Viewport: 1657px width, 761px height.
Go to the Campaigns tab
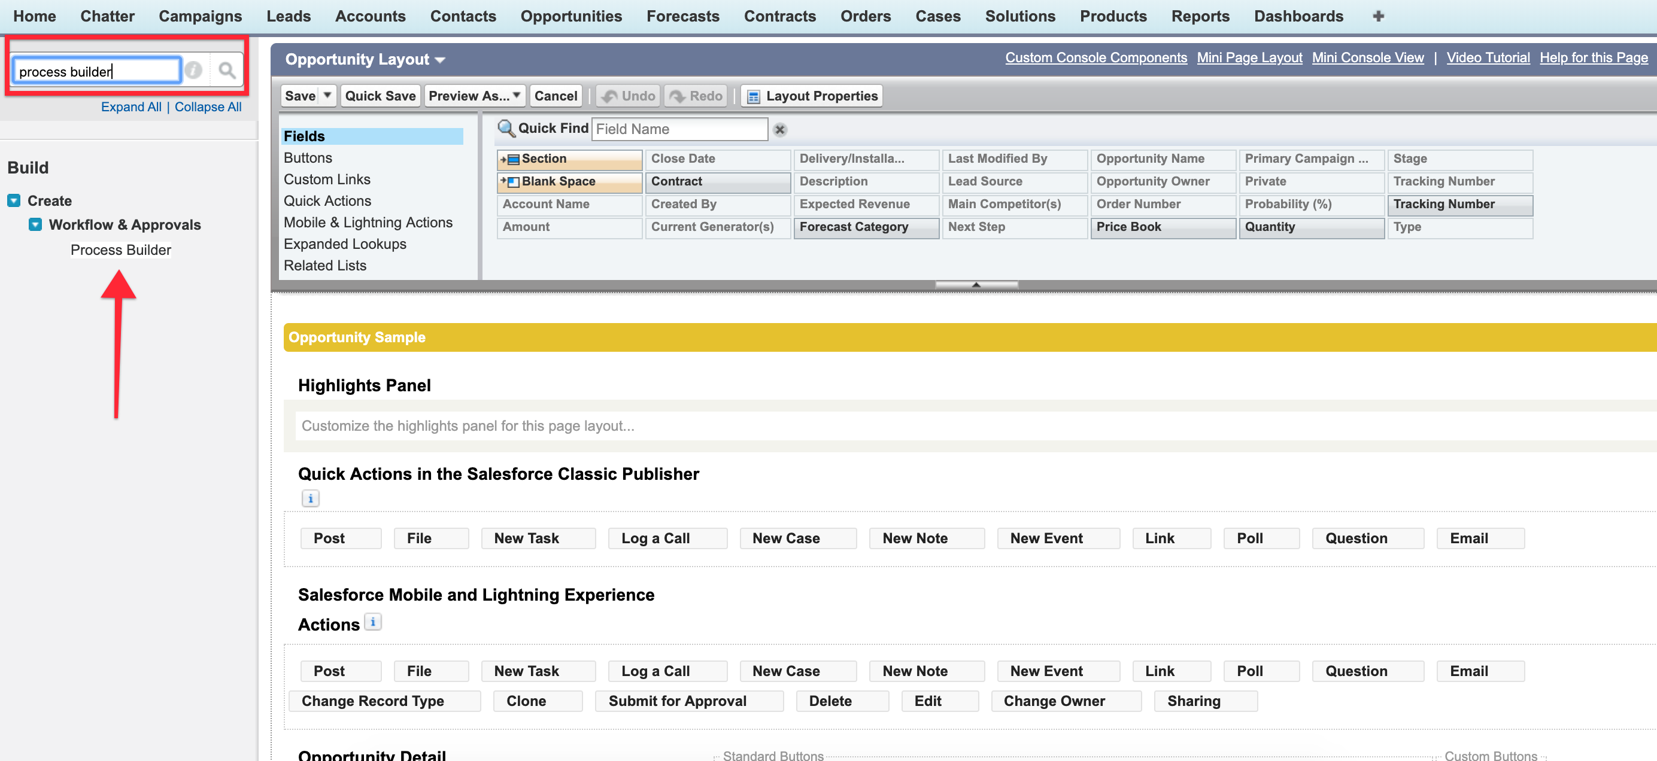click(200, 16)
